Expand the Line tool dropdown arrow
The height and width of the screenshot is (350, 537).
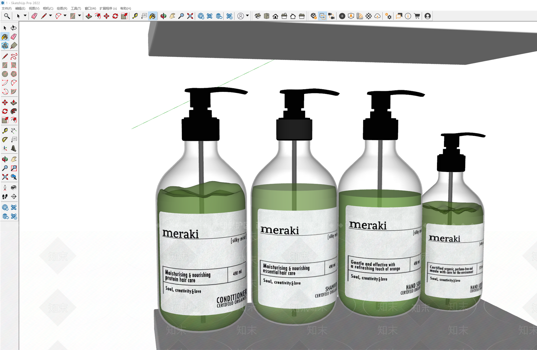pyautogui.click(x=50, y=16)
